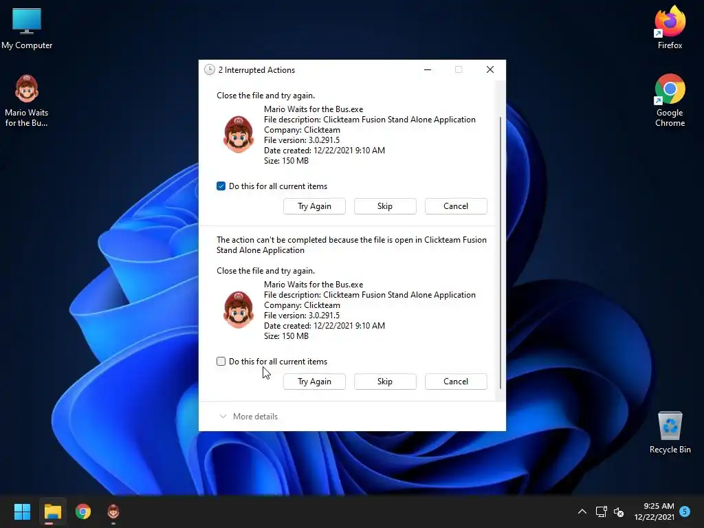Show hidden system tray icons
This screenshot has width=704, height=528.
(582, 511)
